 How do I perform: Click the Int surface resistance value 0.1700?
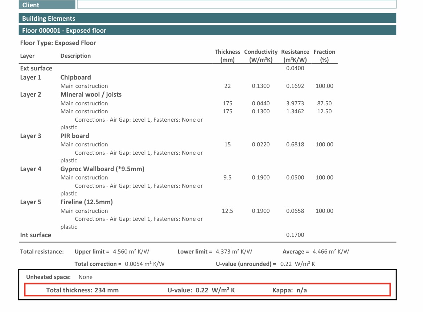pyautogui.click(x=295, y=235)
